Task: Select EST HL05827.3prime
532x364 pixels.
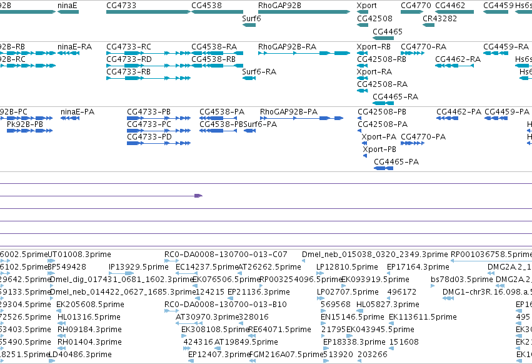Action: click(x=359, y=311)
